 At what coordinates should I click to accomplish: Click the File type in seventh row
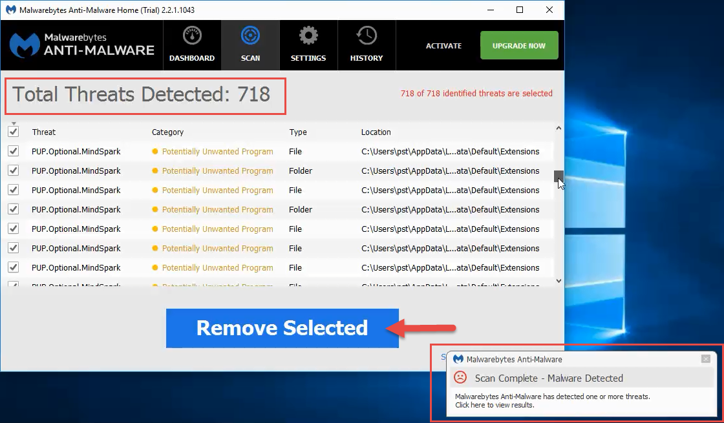pyautogui.click(x=295, y=267)
